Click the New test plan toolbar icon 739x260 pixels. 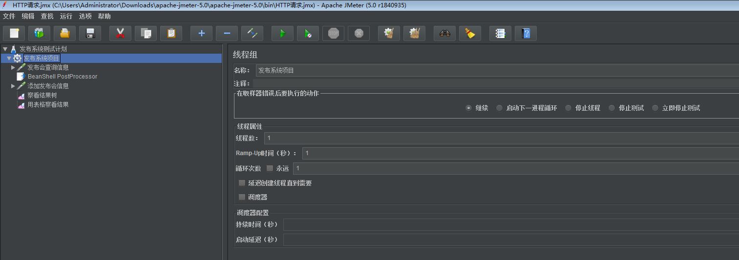[x=14, y=33]
